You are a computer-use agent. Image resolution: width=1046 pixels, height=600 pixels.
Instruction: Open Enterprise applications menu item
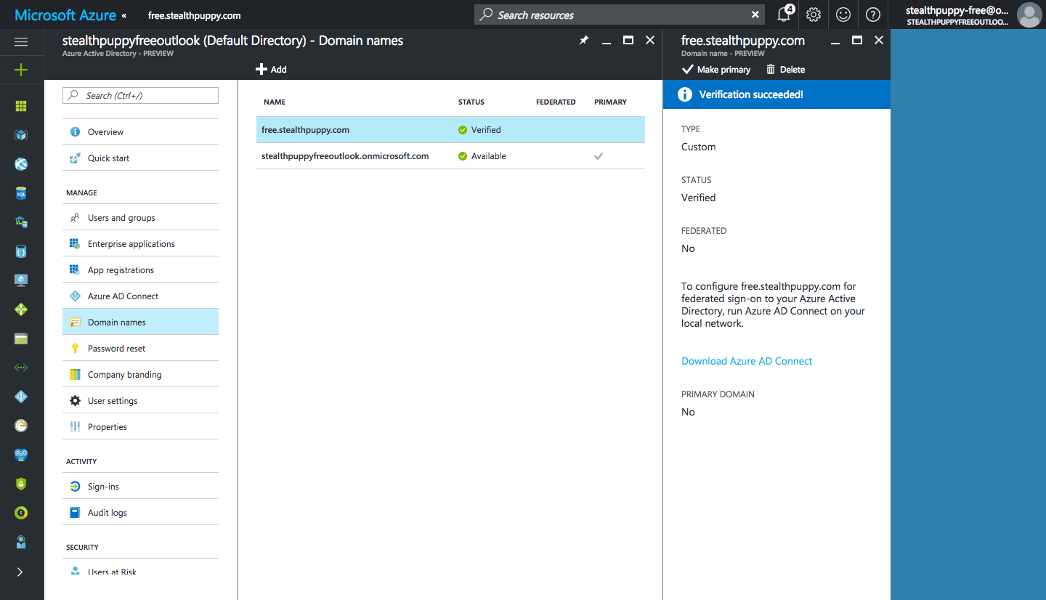tap(140, 244)
